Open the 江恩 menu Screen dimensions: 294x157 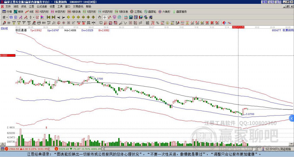coord(31,7)
